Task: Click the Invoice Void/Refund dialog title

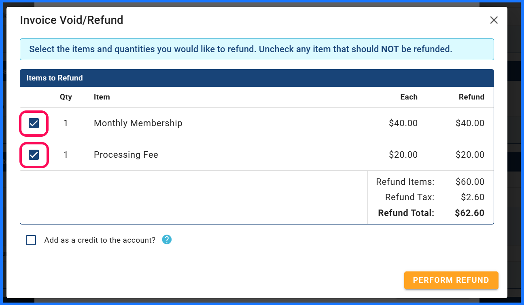Action: coord(72,20)
